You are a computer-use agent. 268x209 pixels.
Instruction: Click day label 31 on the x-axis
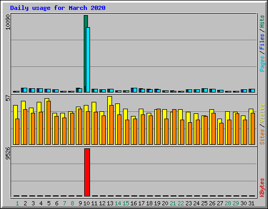point(251,203)
